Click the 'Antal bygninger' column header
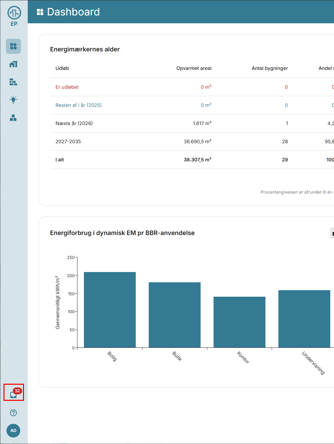The image size is (334, 444). pyautogui.click(x=270, y=68)
